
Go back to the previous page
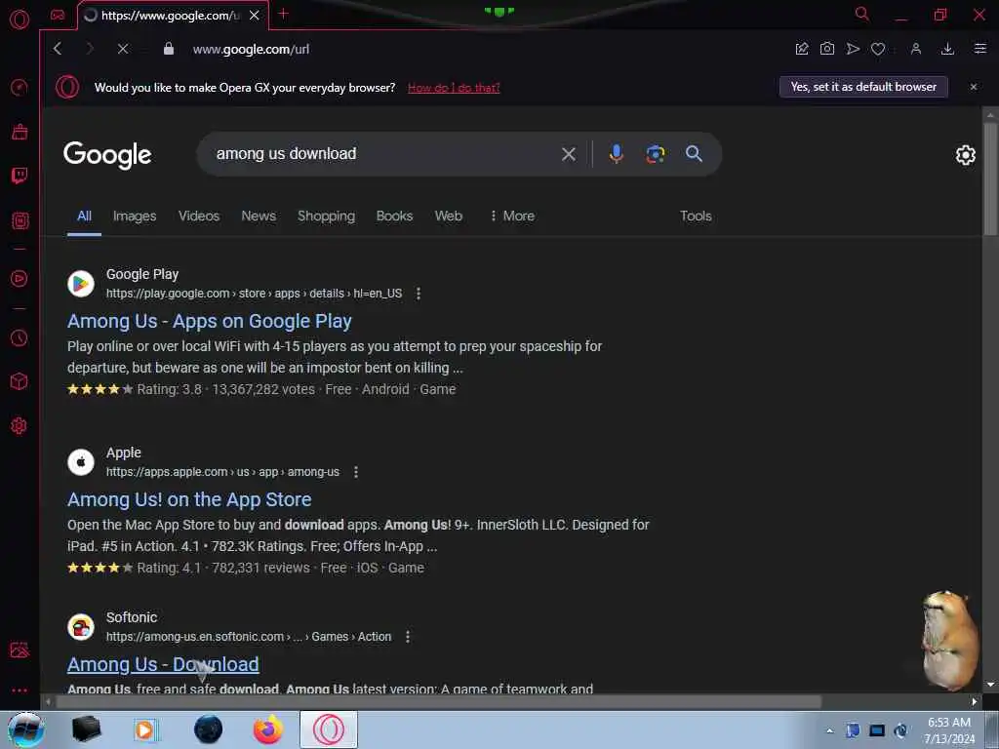coord(58,49)
